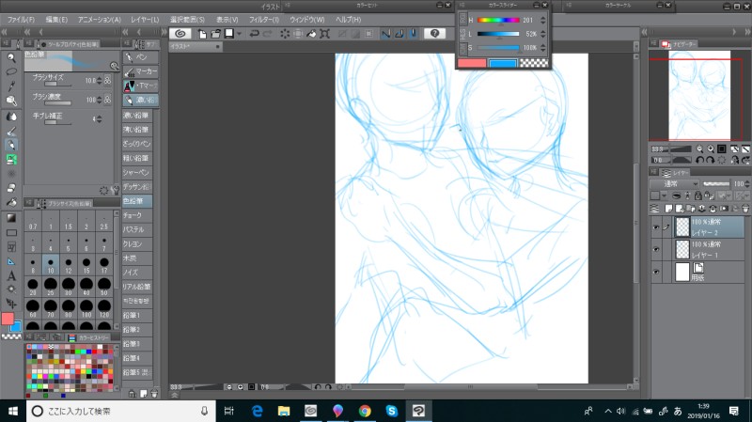Toggle visibility of レイヤー 2
The height and width of the screenshot is (422, 752).
tap(656, 227)
